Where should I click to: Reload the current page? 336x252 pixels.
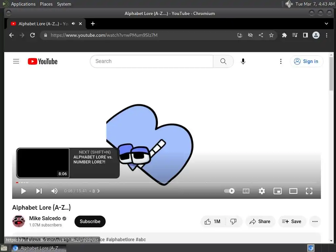tap(32, 35)
